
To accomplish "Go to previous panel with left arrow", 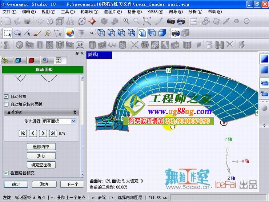I will click(x=33, y=133).
